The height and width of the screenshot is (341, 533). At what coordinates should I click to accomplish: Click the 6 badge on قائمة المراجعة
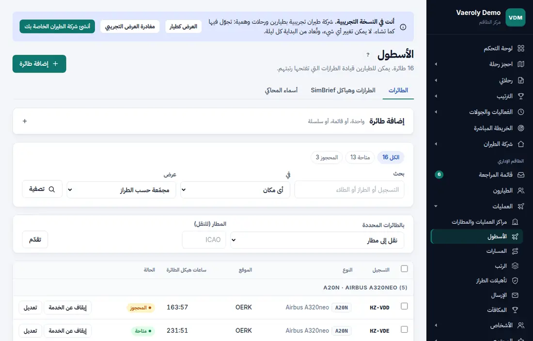(x=439, y=175)
